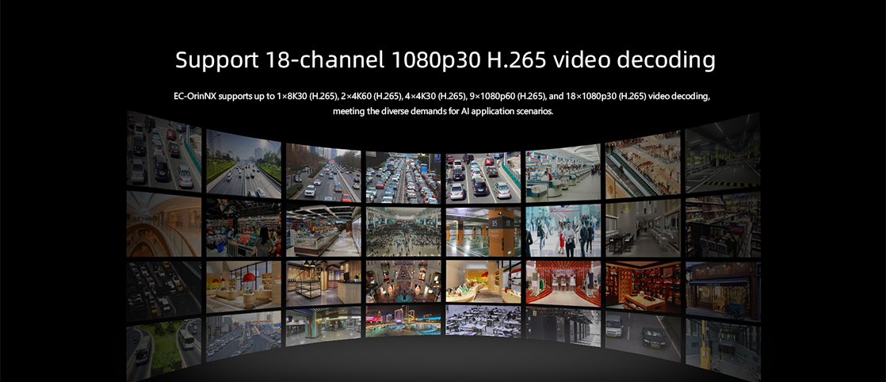Open the mall atrium overhead view tile
Image resolution: width=886 pixels, height=382 pixels.
point(403,281)
